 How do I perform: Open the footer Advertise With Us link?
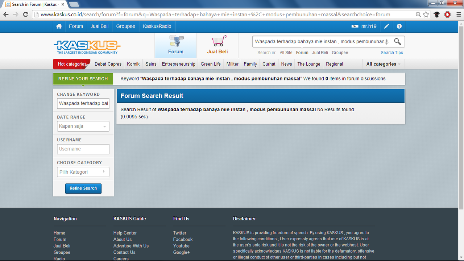click(131, 246)
